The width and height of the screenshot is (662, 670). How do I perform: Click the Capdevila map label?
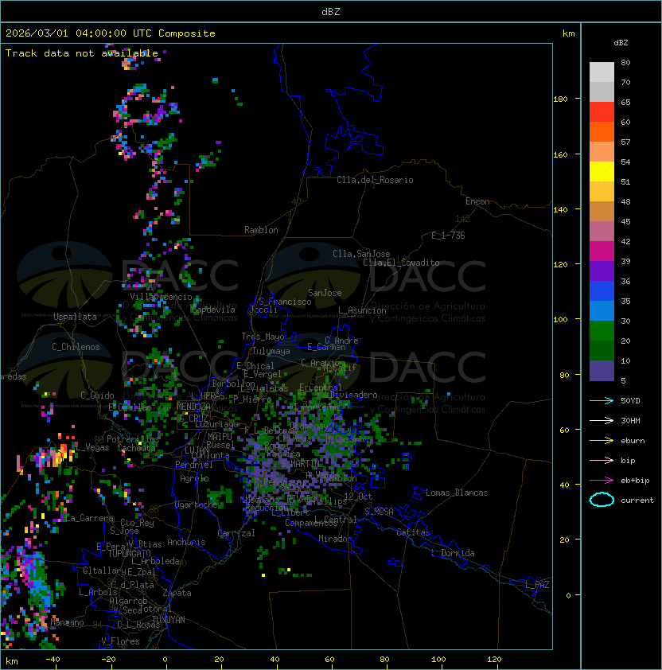point(213,310)
